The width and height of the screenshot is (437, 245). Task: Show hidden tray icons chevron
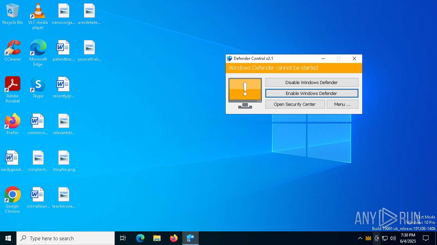pyautogui.click(x=360, y=238)
